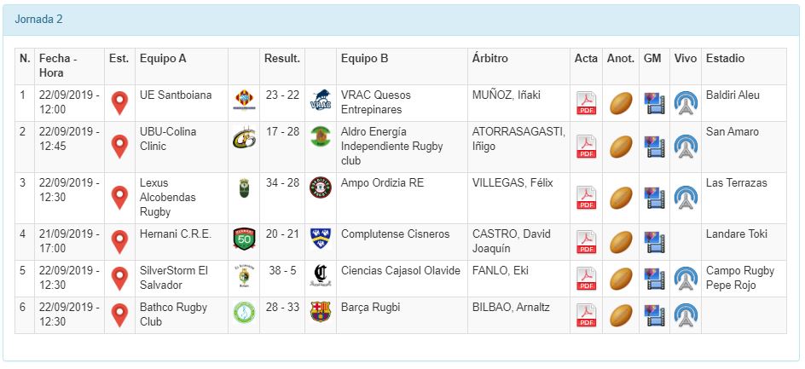Click the Jornada 2 panel heading
The image size is (805, 369).
(x=38, y=19)
